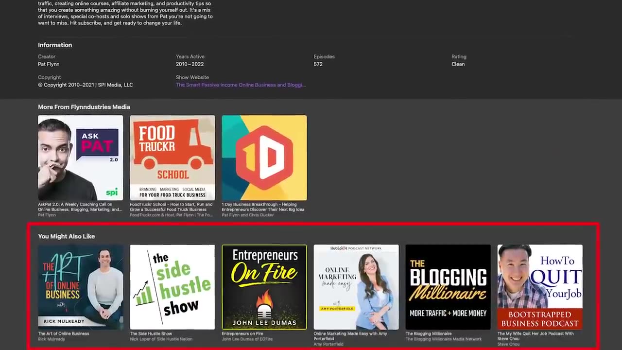This screenshot has width=622, height=350.
Task: Click The Blogging Millionaire title text
Action: click(x=429, y=333)
